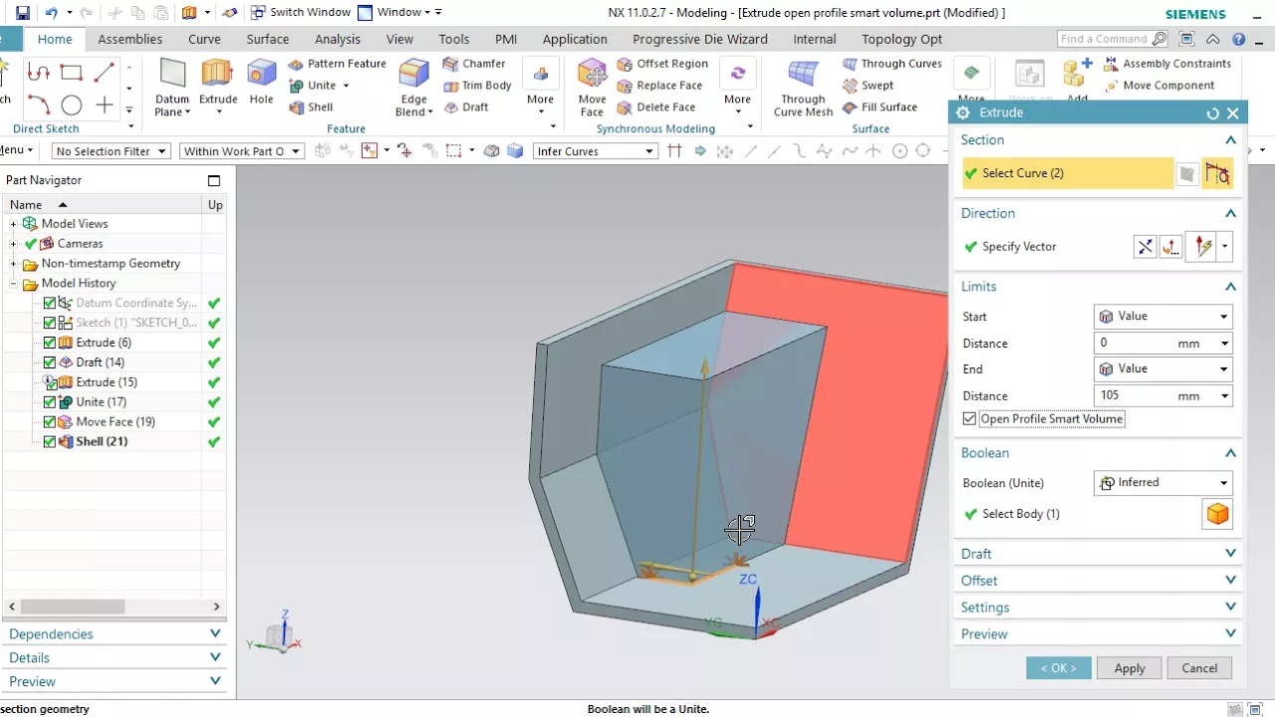Open the Progressive Die Wizard tab
Screen dimensions: 1275x717
tap(700, 39)
